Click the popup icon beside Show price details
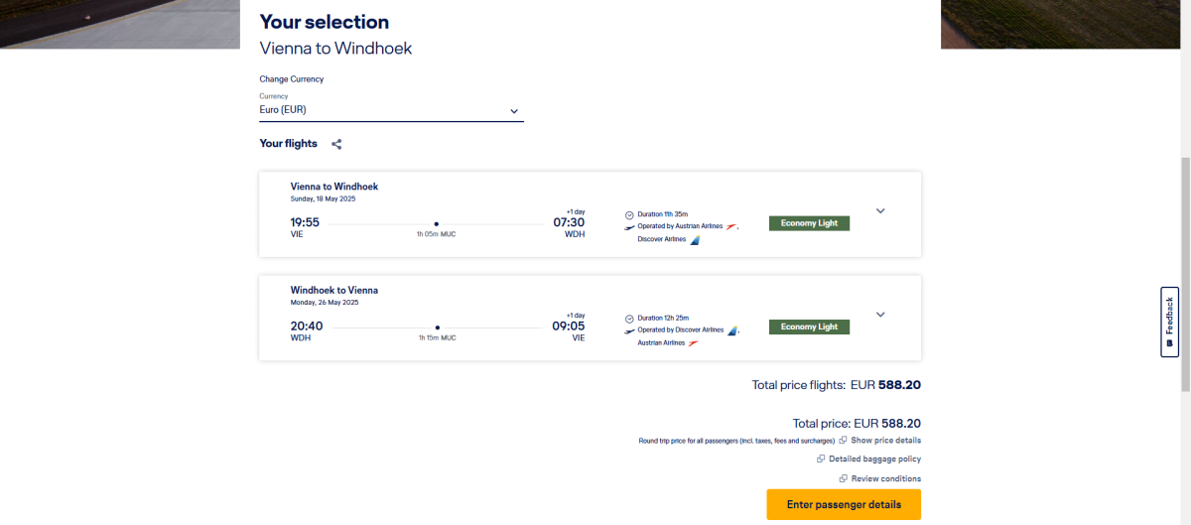 click(843, 440)
